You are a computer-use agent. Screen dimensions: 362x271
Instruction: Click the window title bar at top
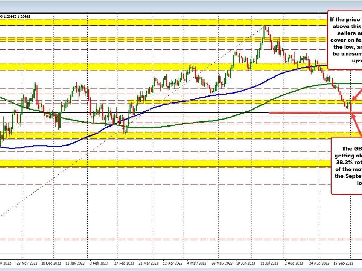point(181,5)
